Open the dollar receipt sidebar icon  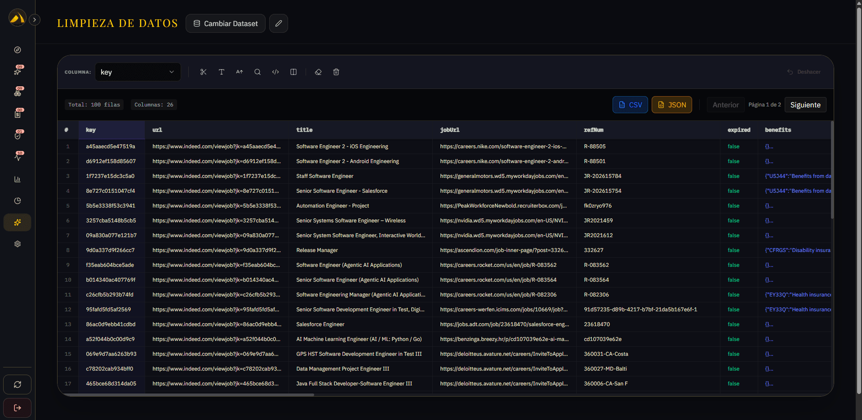(x=18, y=114)
